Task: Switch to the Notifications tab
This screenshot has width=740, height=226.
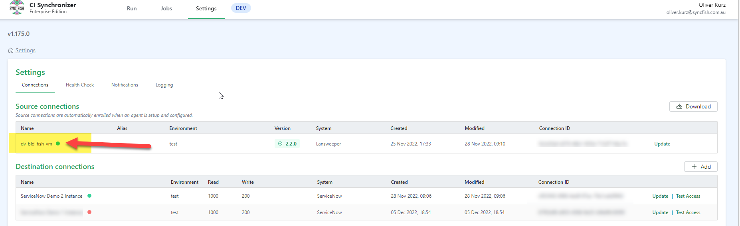Action: [x=125, y=85]
